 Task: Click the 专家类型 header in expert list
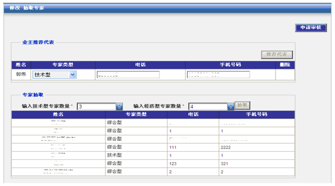(x=136, y=115)
